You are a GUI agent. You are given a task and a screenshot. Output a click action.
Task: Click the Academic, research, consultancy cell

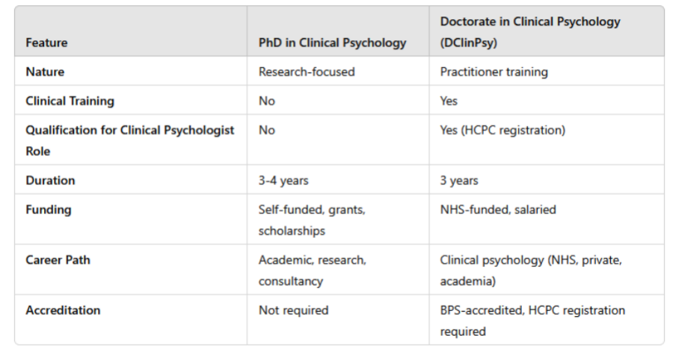[313, 271]
